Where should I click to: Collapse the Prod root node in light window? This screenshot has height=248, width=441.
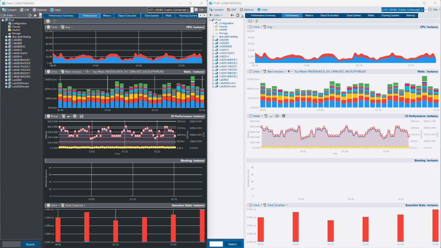(x=209, y=20)
